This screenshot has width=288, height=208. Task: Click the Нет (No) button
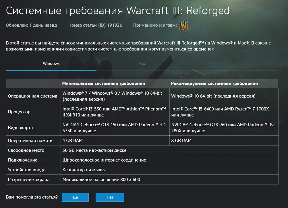point(110,197)
